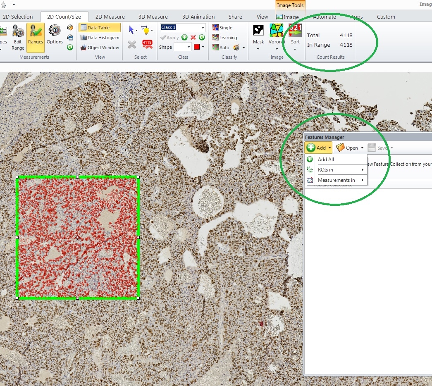Expand the Add button dropdown arrow
Viewport: 432px width, 386px height.
click(x=329, y=148)
